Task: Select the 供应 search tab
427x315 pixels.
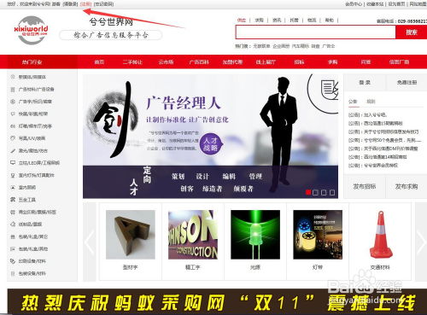Action: click(x=242, y=20)
